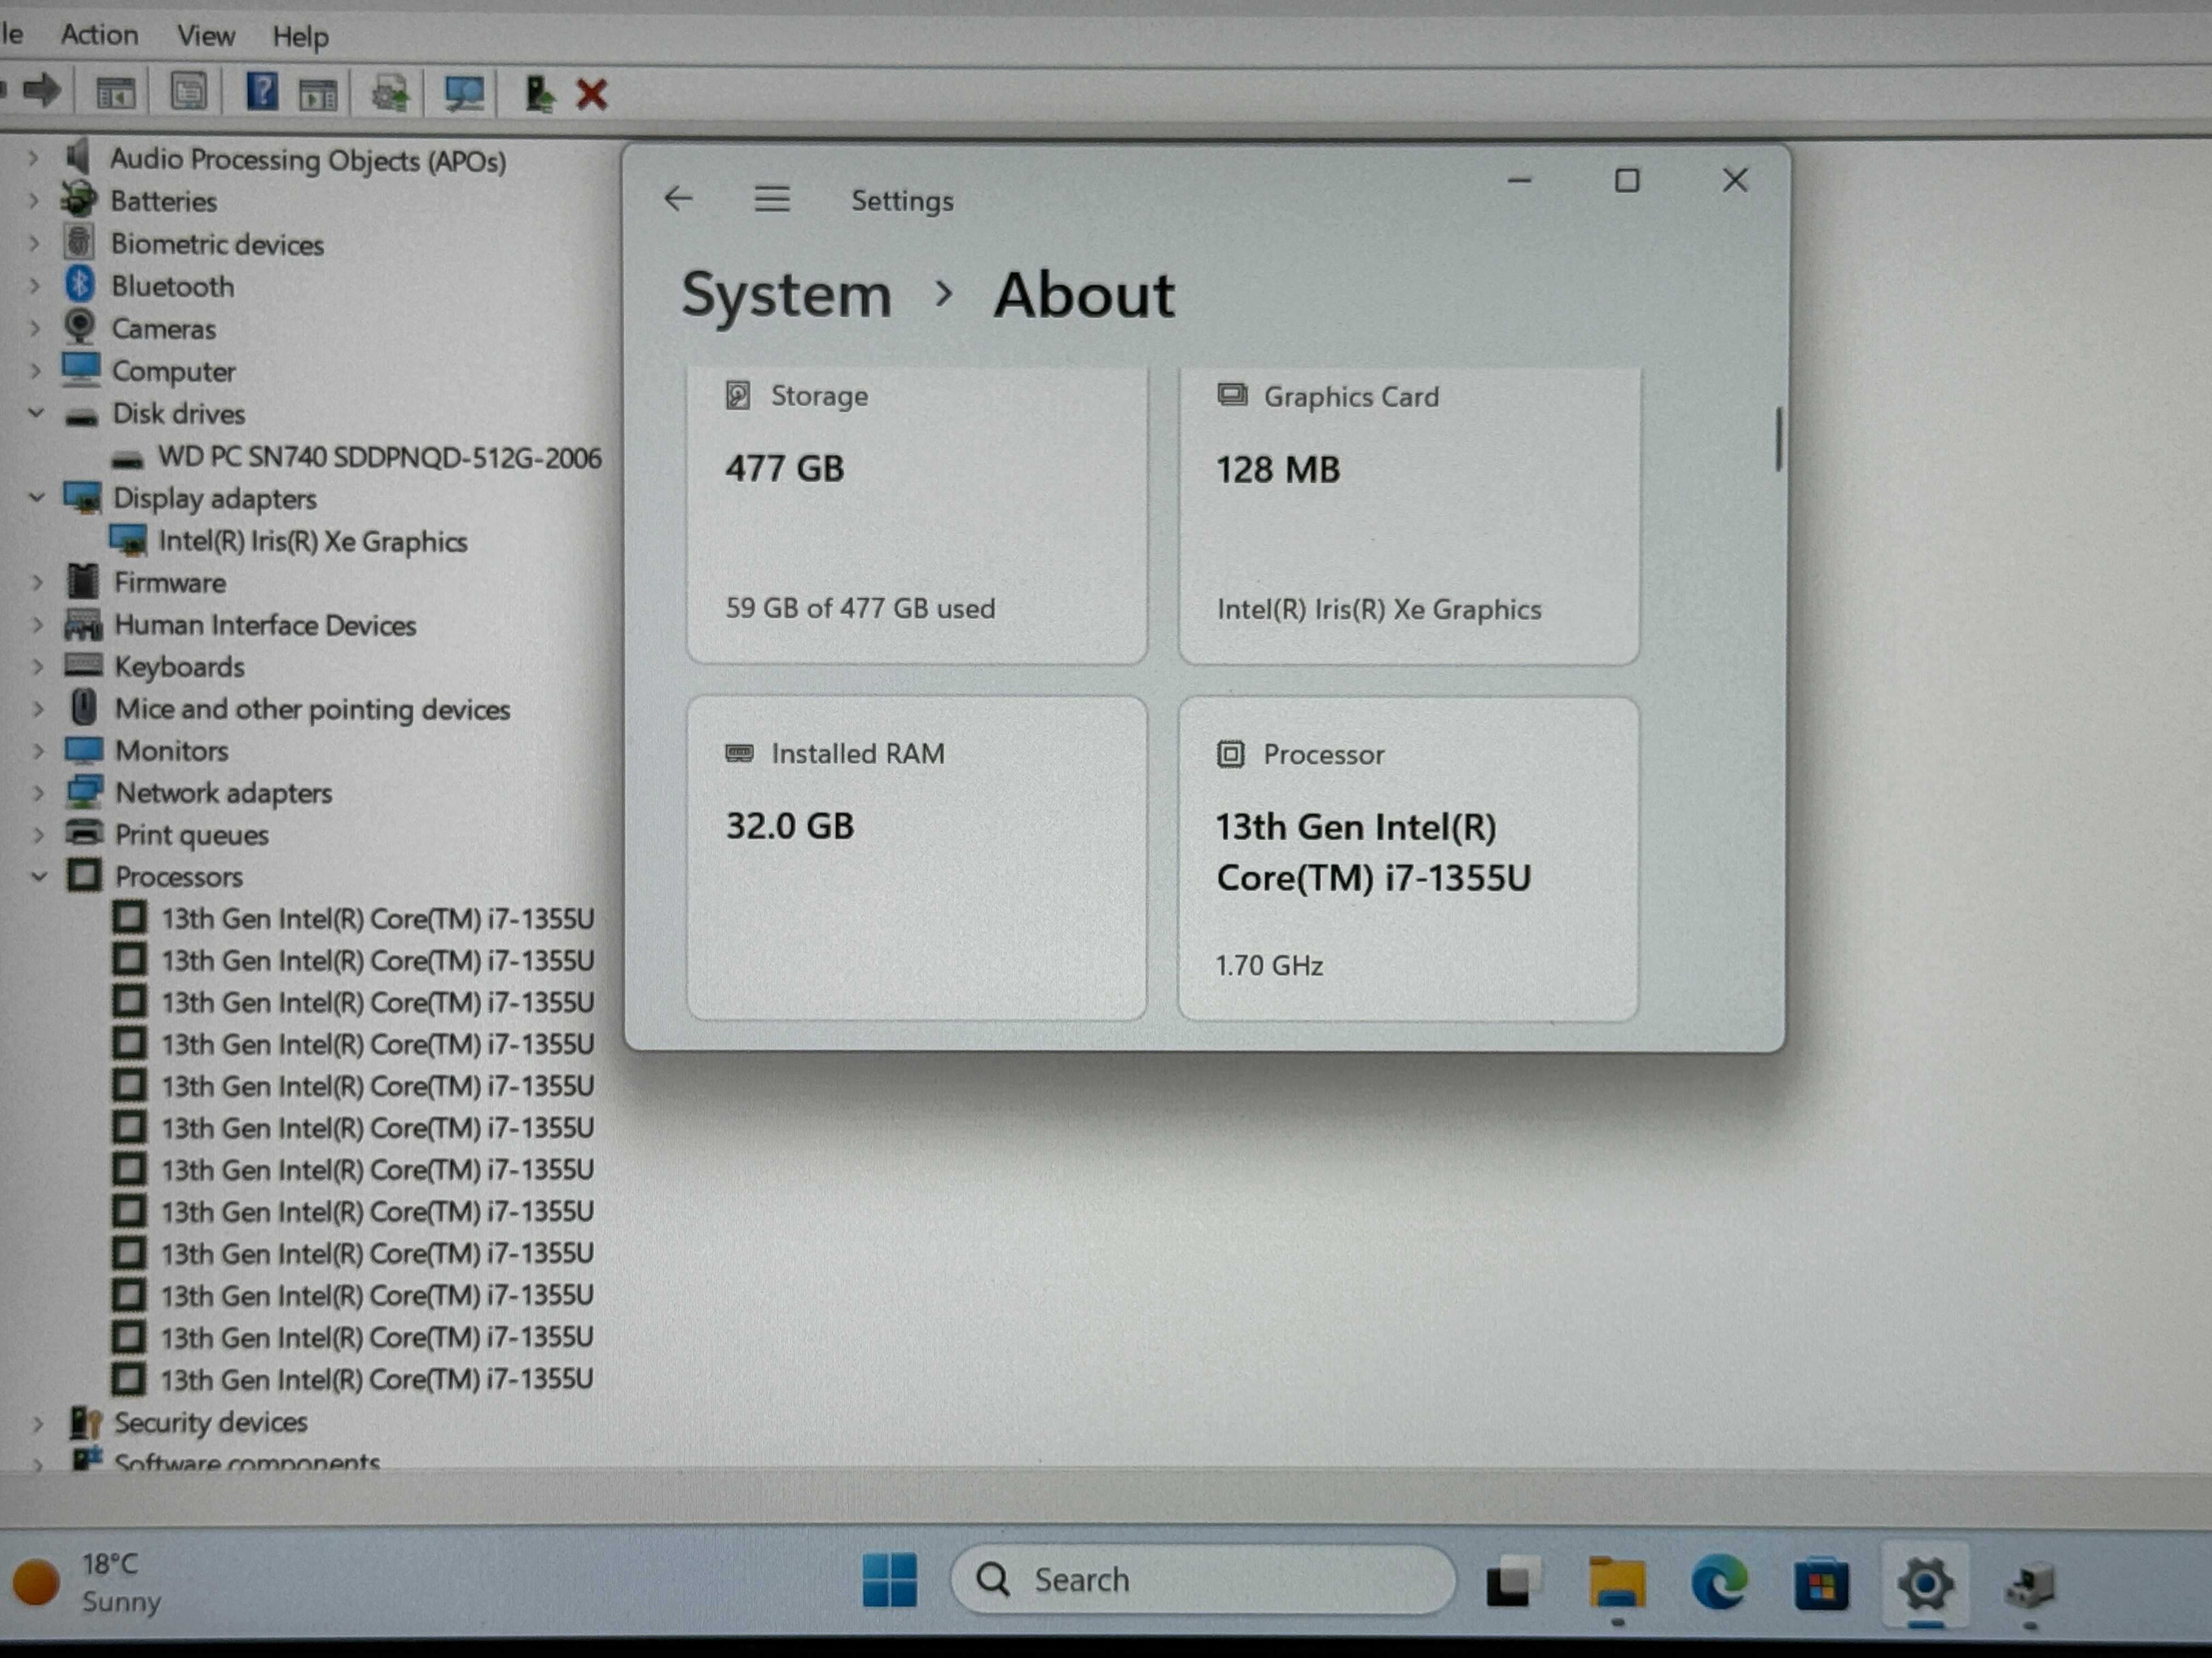Open the View menu
This screenshot has width=2212, height=1658.
[x=206, y=36]
